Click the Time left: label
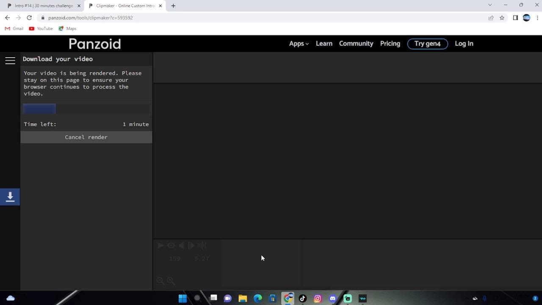This screenshot has width=542, height=305. click(x=40, y=124)
